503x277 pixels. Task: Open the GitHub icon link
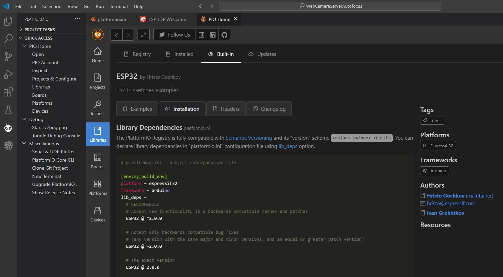225,35
